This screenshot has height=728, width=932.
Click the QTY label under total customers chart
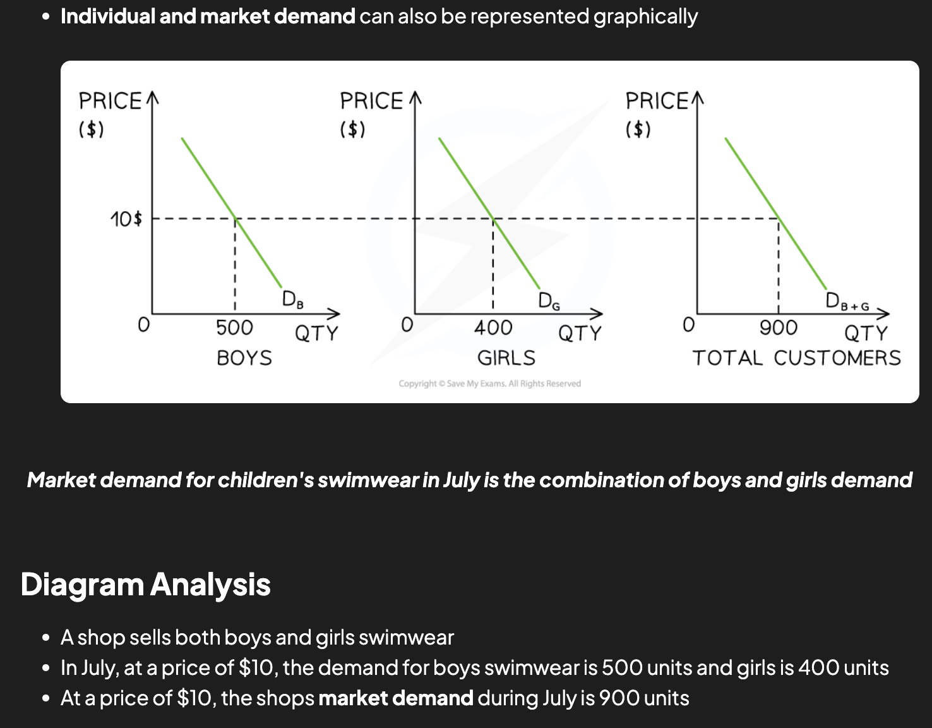point(866,333)
